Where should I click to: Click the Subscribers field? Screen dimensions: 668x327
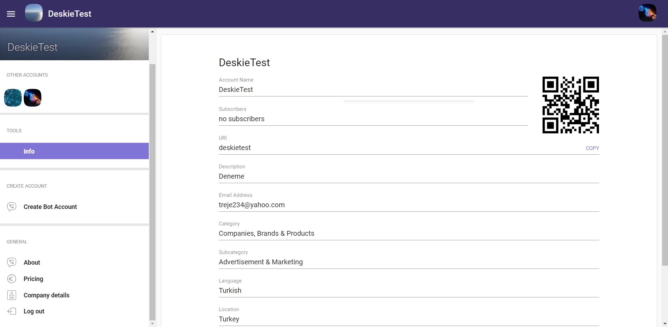373,119
